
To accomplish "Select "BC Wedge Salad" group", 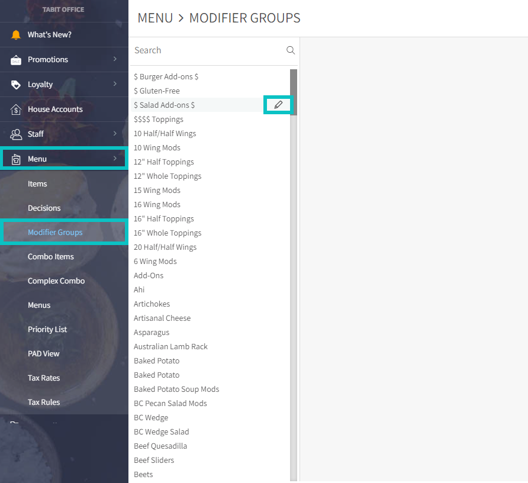I will (162, 432).
